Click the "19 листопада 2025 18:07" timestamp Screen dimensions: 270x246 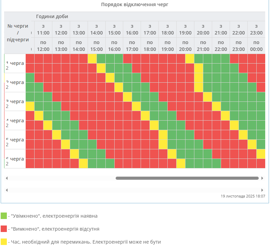[243, 196]
